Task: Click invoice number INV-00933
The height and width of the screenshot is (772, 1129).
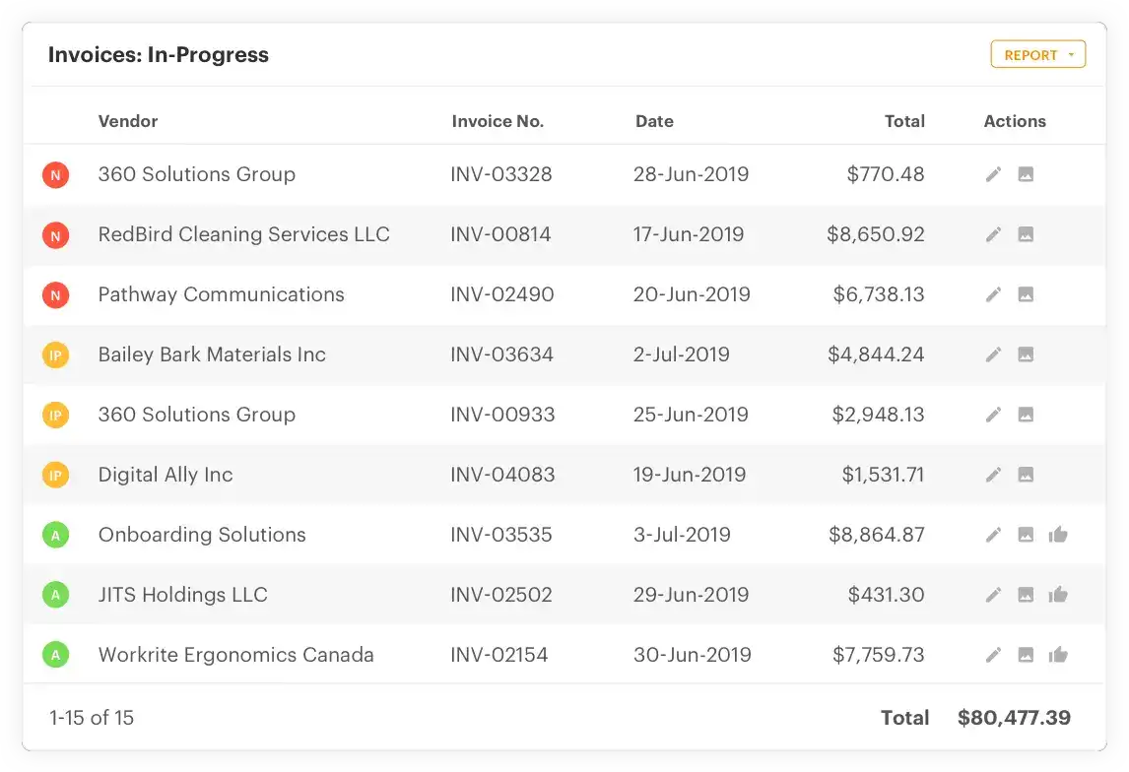Action: point(500,415)
